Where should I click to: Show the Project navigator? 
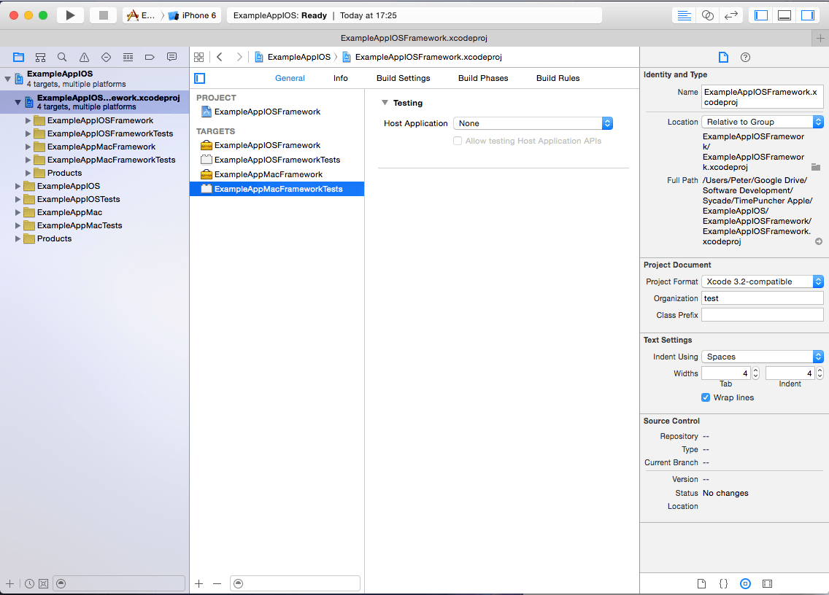point(18,57)
